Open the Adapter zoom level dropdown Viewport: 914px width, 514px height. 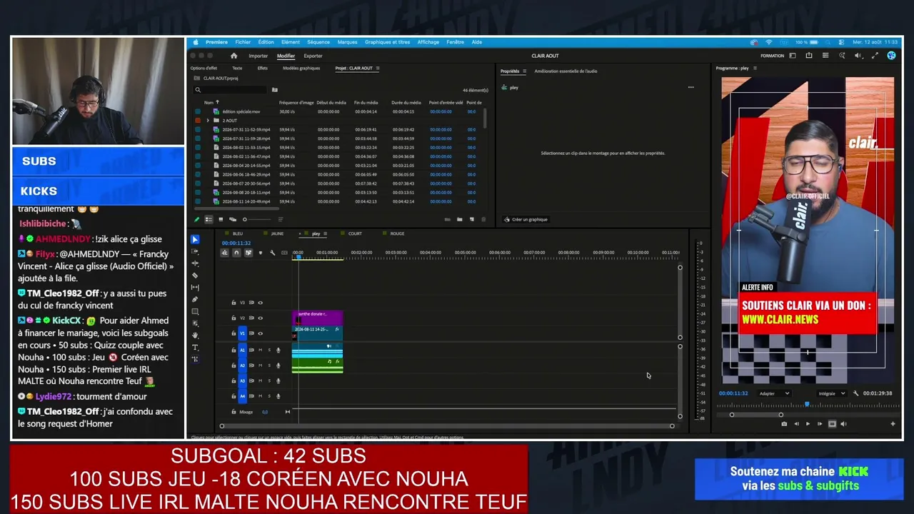click(x=774, y=393)
